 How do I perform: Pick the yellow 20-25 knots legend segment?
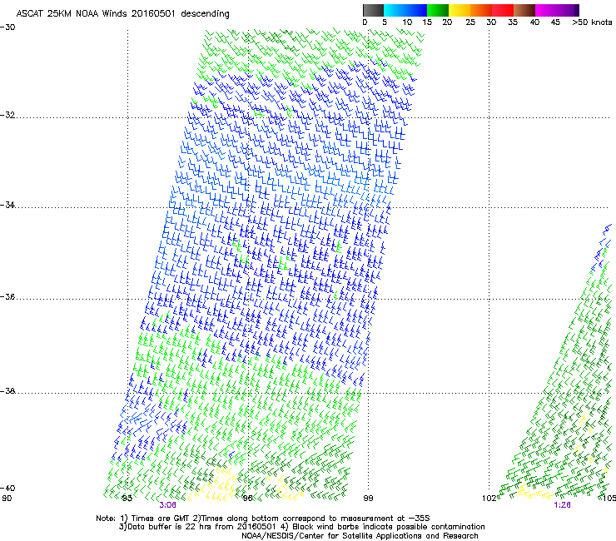click(x=460, y=10)
